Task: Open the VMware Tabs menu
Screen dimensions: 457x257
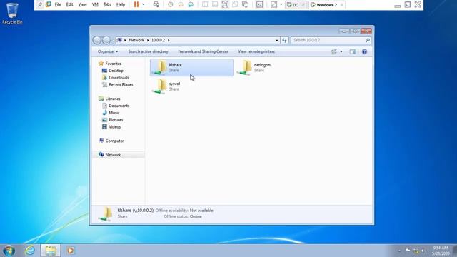Action: (x=107, y=4)
